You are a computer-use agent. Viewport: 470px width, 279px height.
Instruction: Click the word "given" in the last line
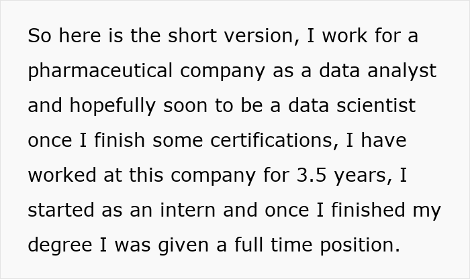183,245
